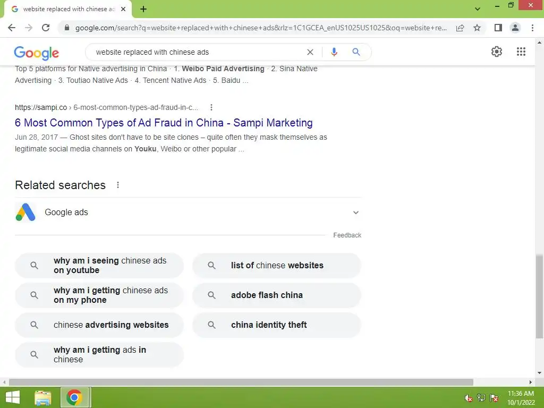The image size is (544, 408).
Task: Click the sampi.co URL breadcrumb
Action: point(106,107)
